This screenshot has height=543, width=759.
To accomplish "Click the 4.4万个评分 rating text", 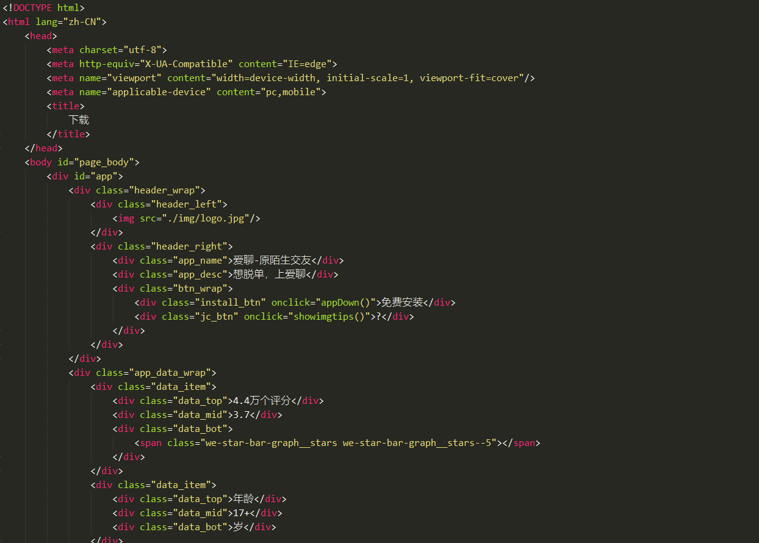I will [262, 401].
